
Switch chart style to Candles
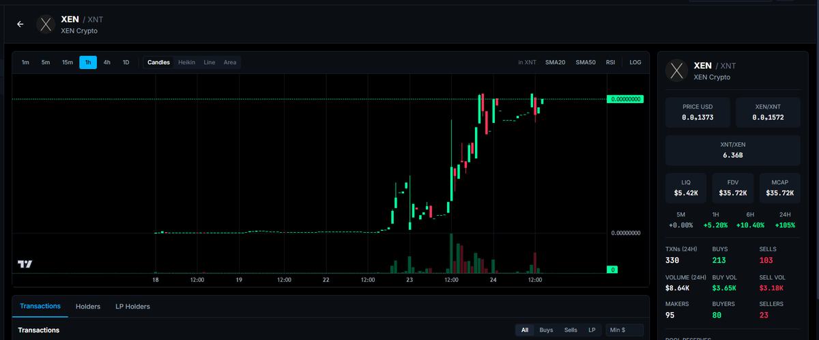(158, 62)
